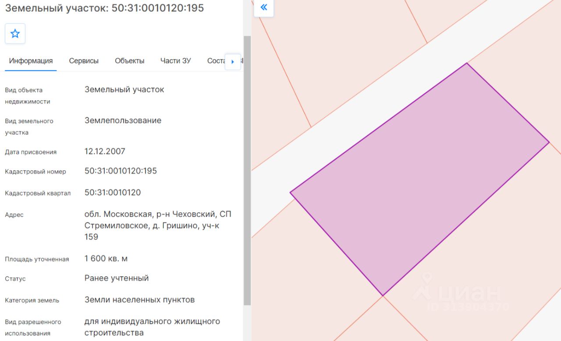Open the Объекты tab
Image resolution: width=561 pixels, height=341 pixels.
coord(130,61)
